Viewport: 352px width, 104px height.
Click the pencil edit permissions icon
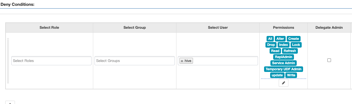point(283,83)
